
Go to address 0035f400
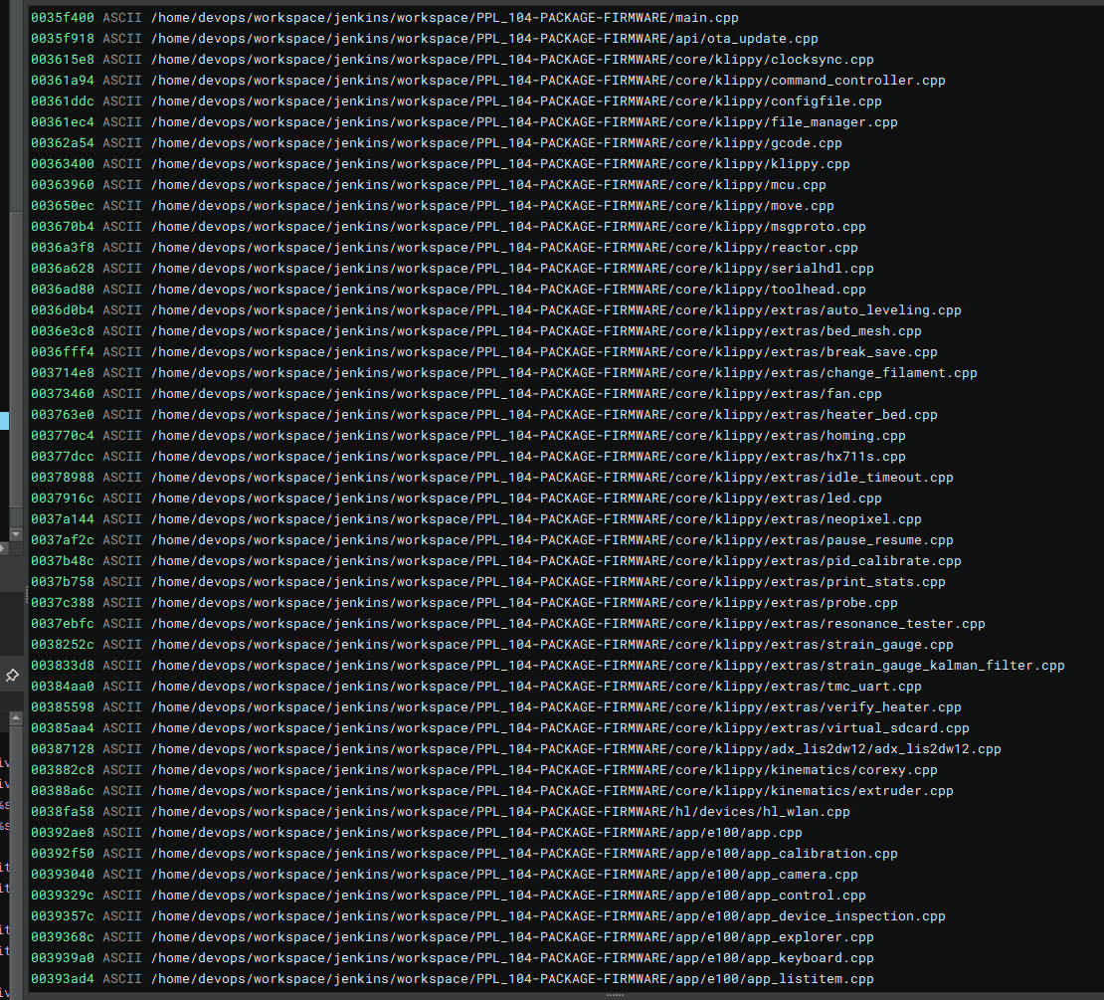click(x=63, y=18)
